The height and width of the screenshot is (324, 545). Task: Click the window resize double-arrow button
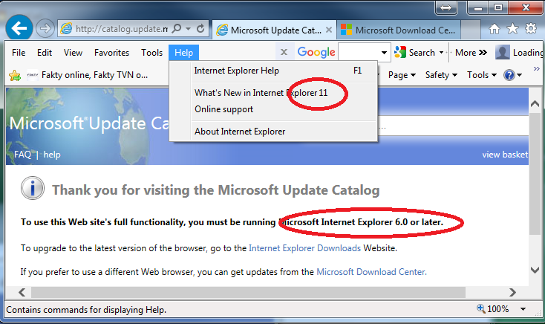(x=446, y=7)
